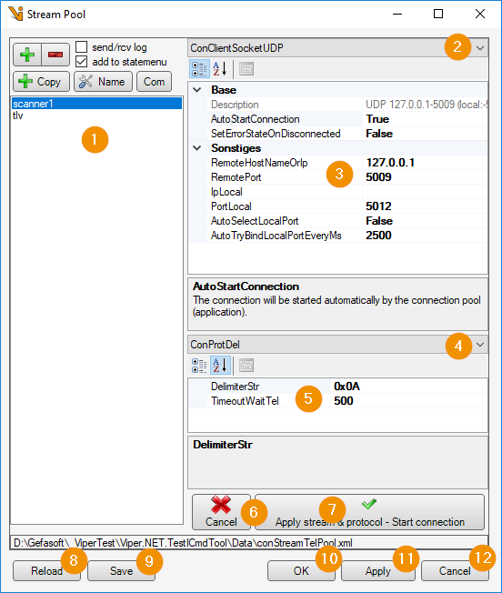Sort stream properties alphabetically
This screenshot has width=502, height=593.
(x=220, y=69)
